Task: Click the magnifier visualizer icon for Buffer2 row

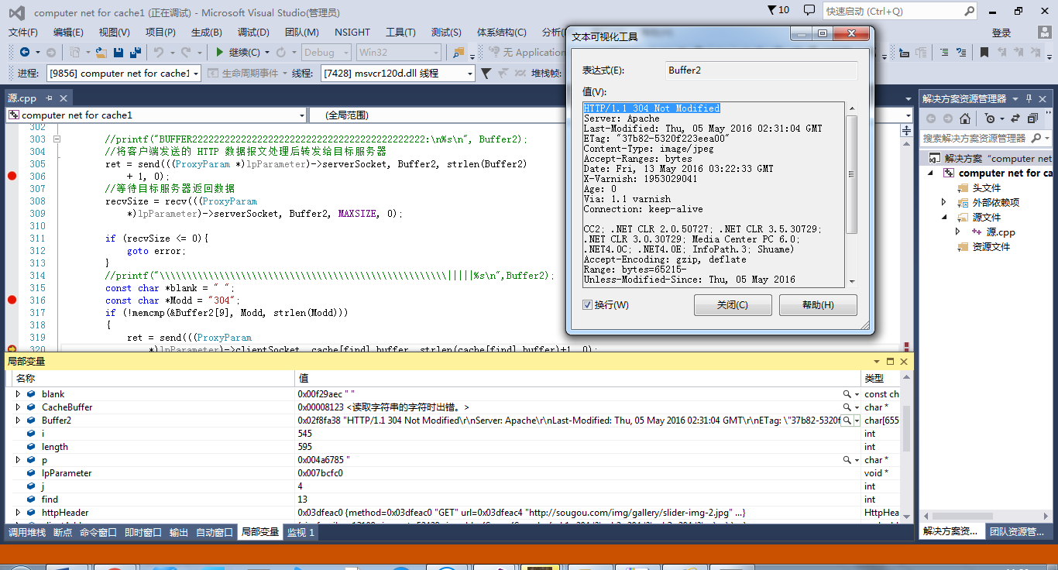Action: [x=847, y=421]
